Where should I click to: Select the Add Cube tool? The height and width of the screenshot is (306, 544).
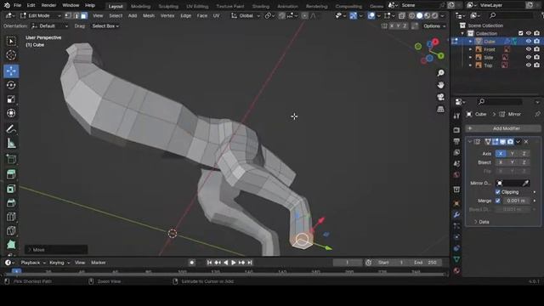(11, 159)
